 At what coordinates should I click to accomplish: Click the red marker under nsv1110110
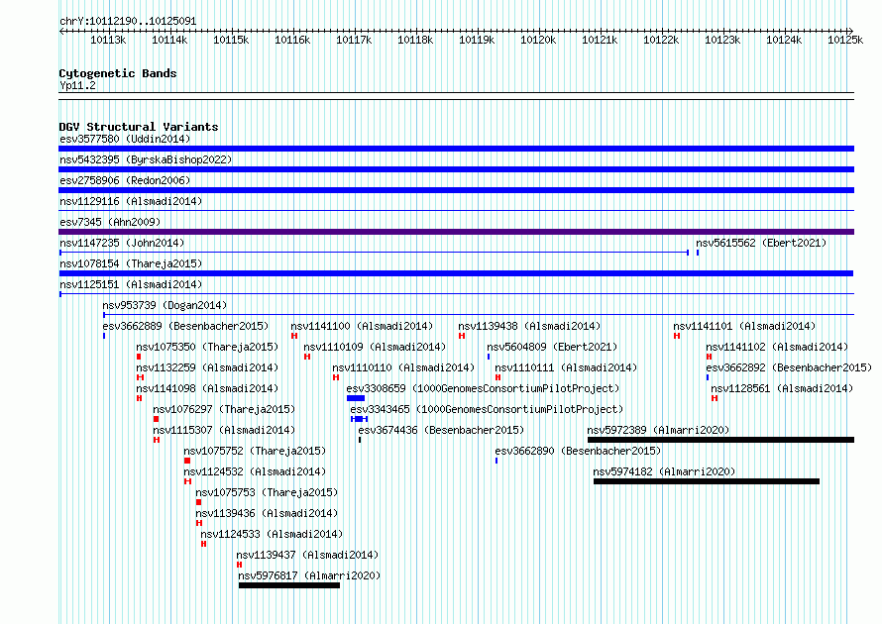coord(336,377)
